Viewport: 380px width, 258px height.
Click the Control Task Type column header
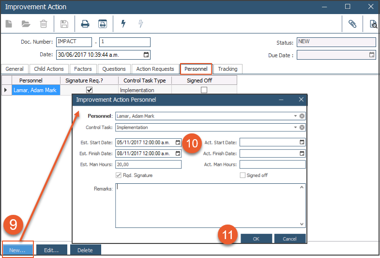[x=145, y=81]
